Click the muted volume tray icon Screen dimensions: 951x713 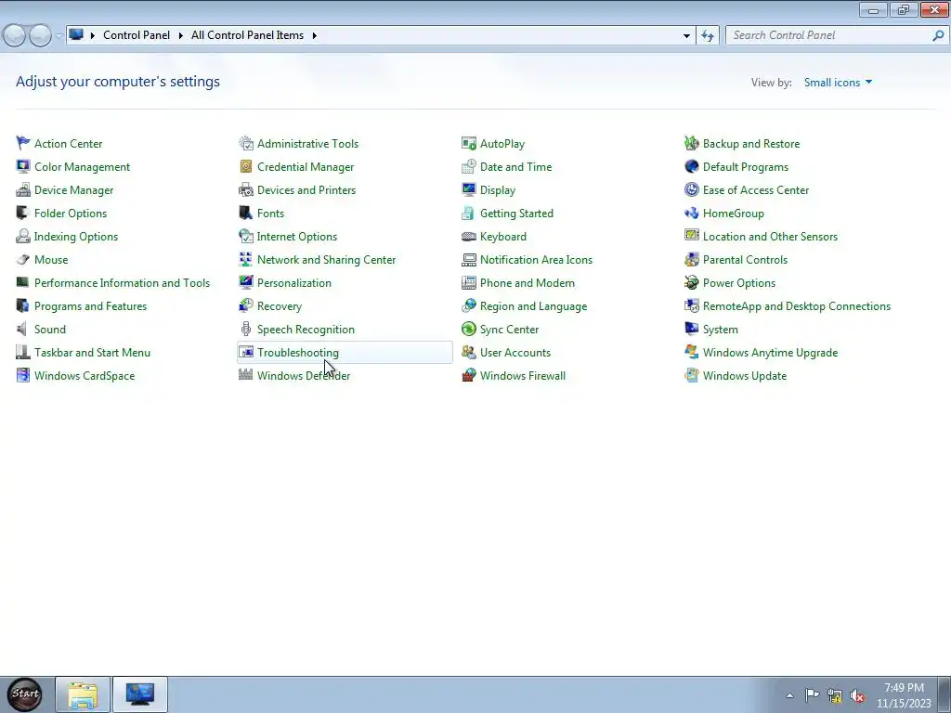pyautogui.click(x=857, y=695)
